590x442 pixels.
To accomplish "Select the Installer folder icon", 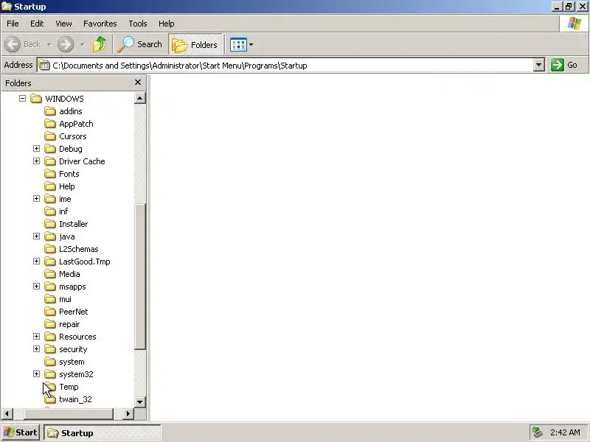I will pyautogui.click(x=50, y=224).
